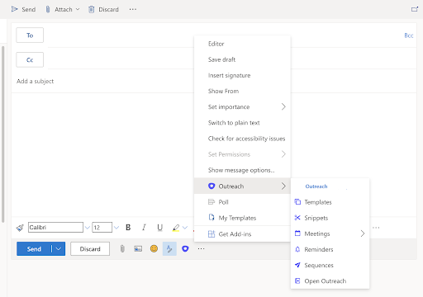Screen dimensions: 423x297
Task: Open top bar more options ellipsis
Action: click(133, 9)
